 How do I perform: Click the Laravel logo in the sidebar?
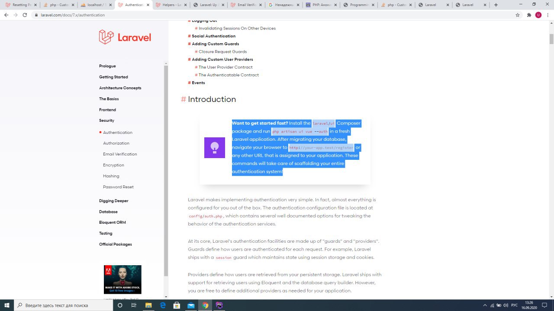125,37
